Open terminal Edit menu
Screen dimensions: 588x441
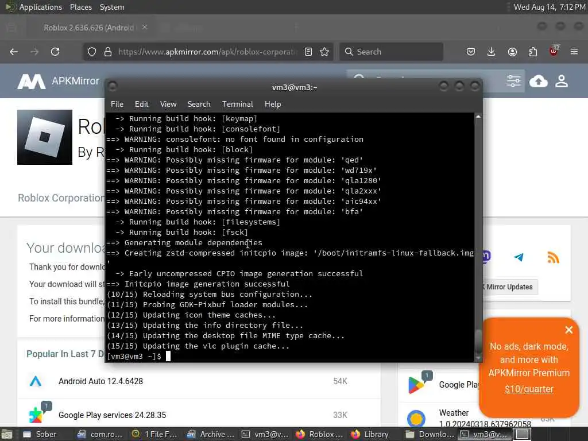click(142, 105)
